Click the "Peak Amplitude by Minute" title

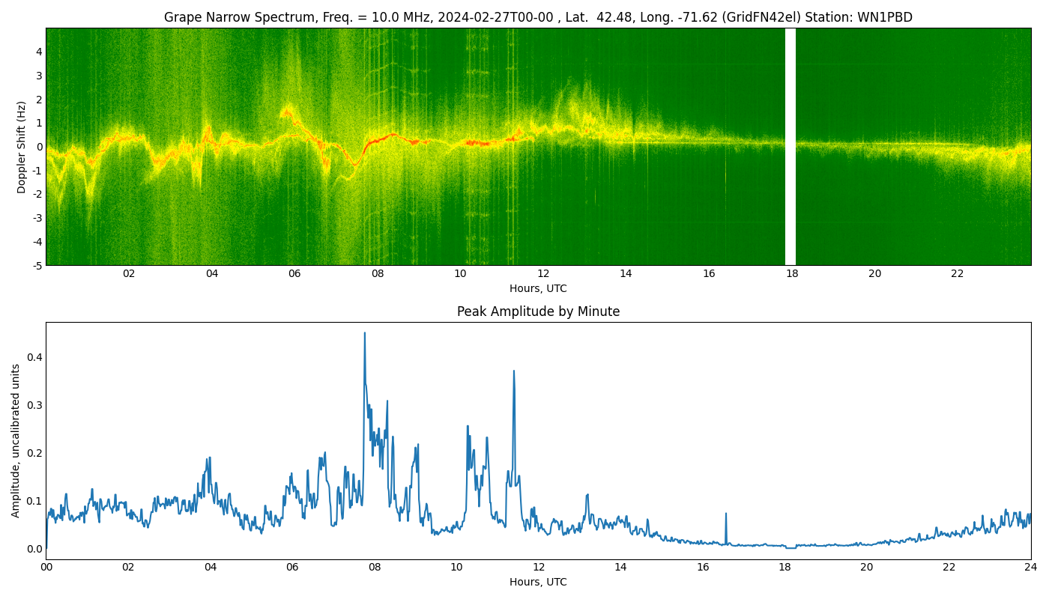[x=538, y=311]
